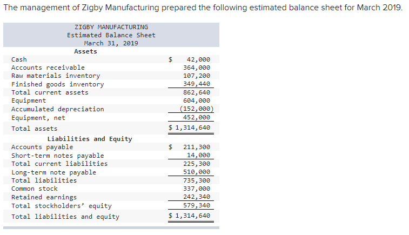Select the heading 'ZIGBY MANUFACTURING'

point(111,27)
